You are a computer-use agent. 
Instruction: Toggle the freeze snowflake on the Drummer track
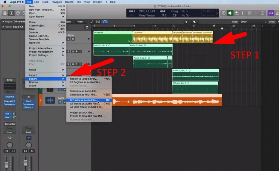73,39
